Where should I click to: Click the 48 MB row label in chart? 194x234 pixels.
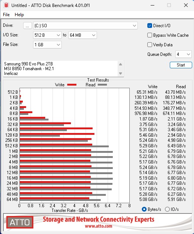click(12, 194)
